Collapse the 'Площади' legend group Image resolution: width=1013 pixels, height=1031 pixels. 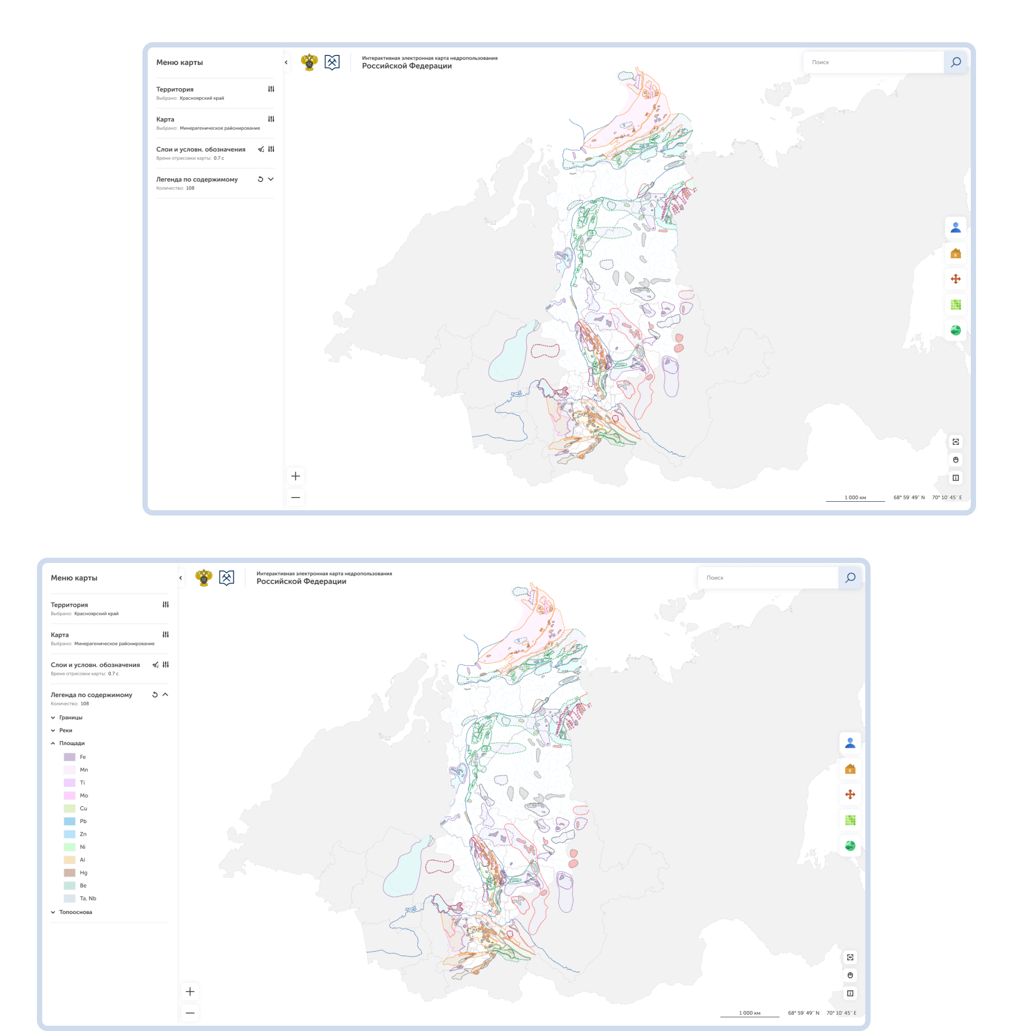[53, 743]
